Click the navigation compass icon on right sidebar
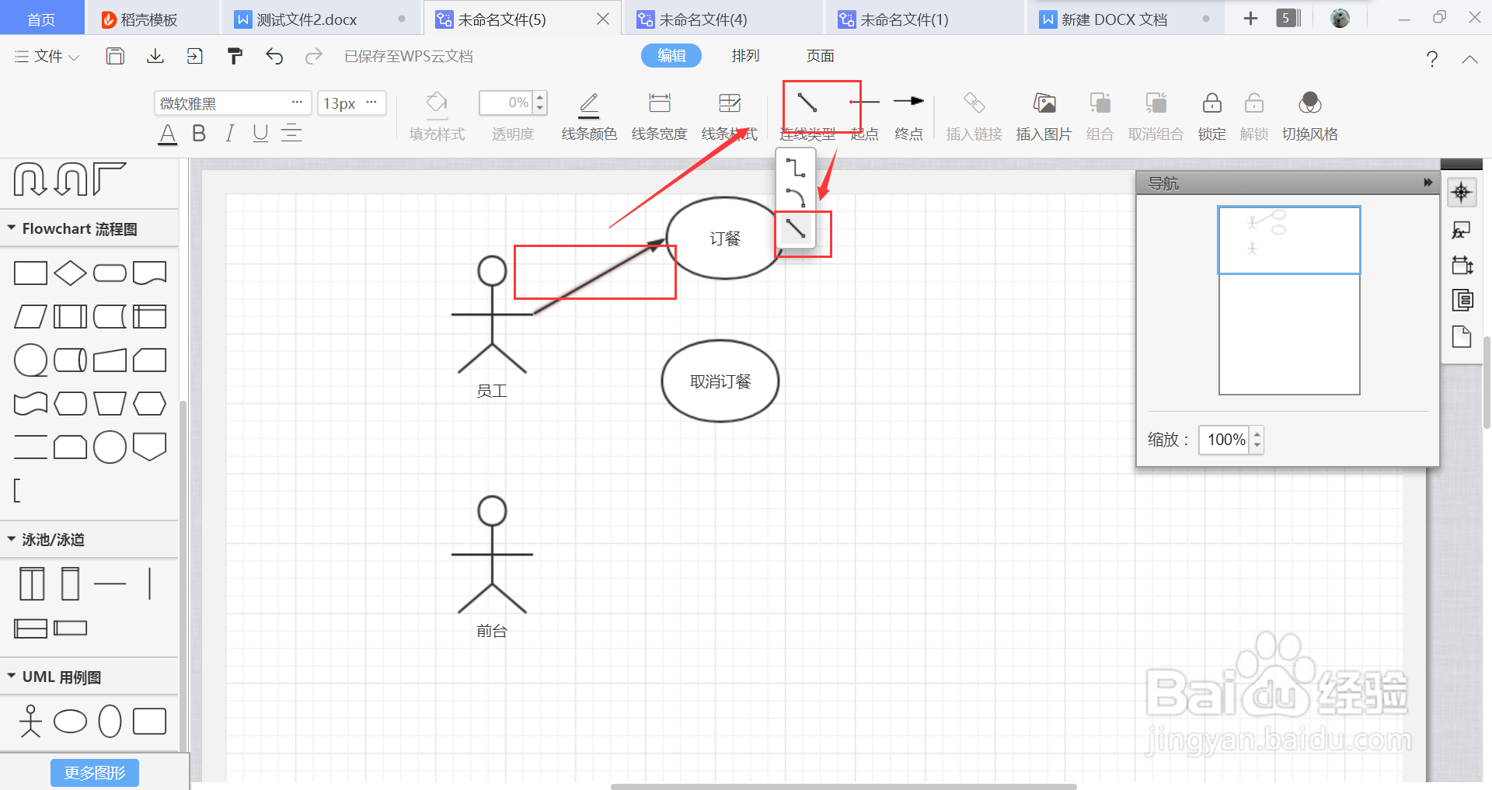 (x=1461, y=193)
